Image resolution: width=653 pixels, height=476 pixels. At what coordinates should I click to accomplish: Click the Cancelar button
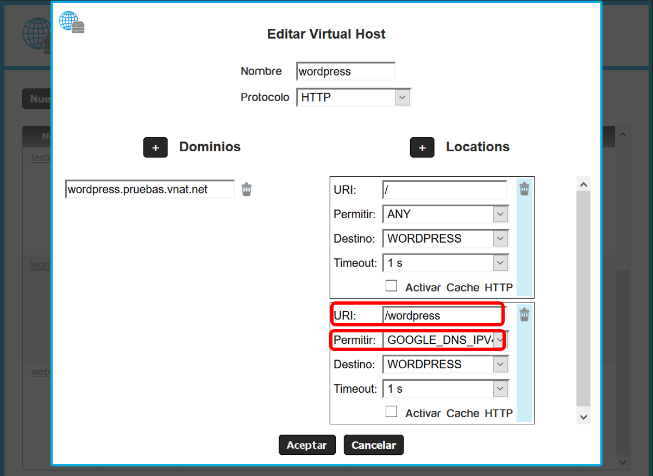click(x=374, y=445)
